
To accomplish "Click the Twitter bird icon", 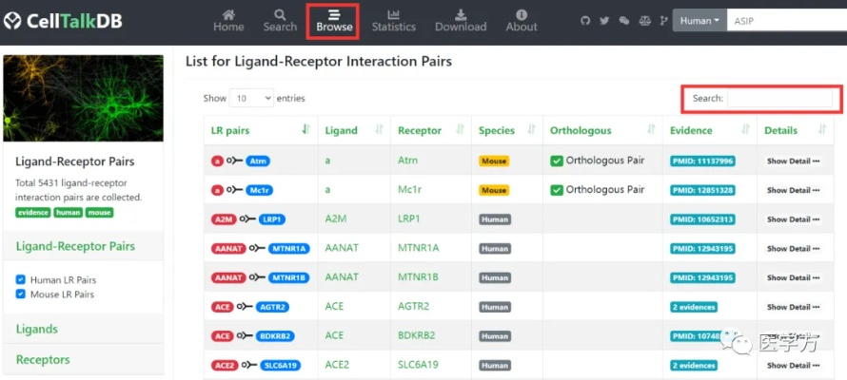I will [x=604, y=20].
